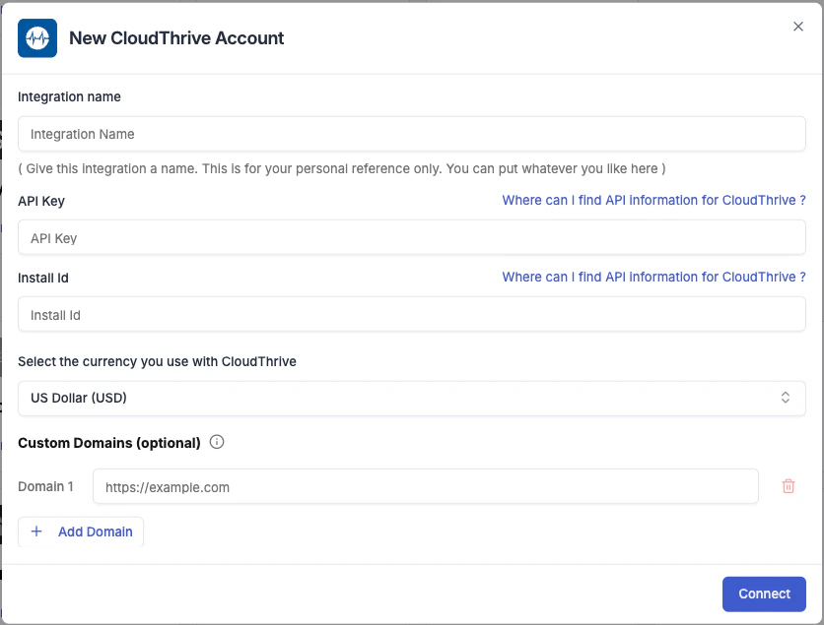Click the 'Custom Domains (optional)' heading
The width and height of the screenshot is (824, 625).
[x=109, y=443]
